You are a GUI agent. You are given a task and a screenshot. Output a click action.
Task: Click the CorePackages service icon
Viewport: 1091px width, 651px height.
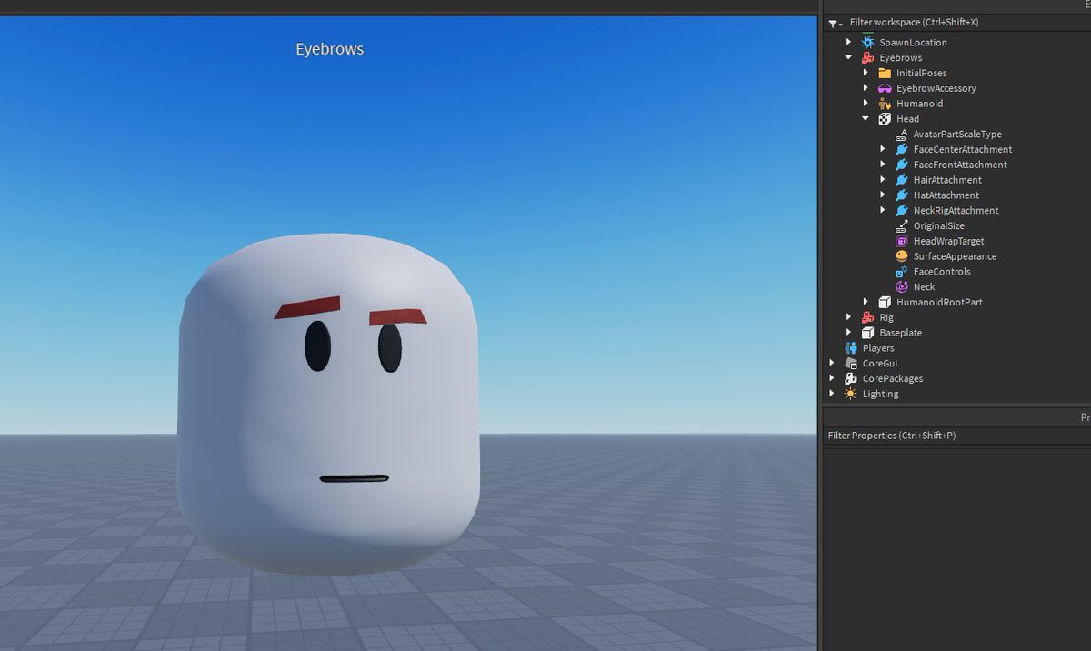point(851,379)
